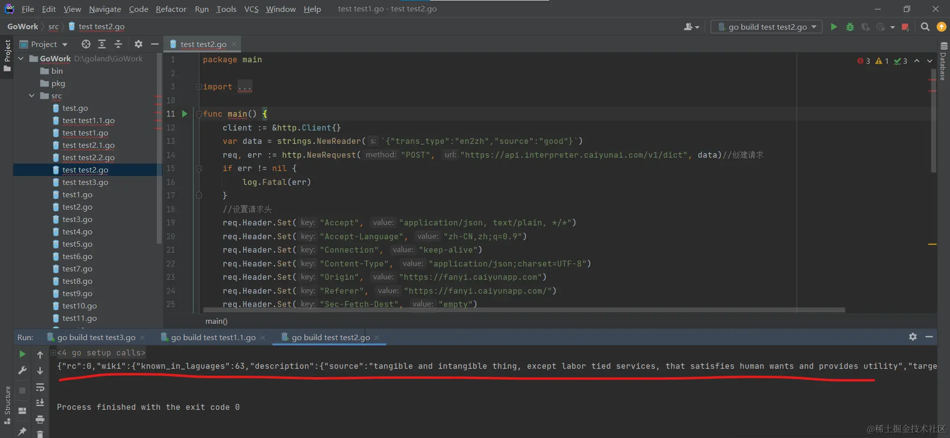The image size is (950, 438).
Task: Click the src breadcrumb
Action: point(53,26)
